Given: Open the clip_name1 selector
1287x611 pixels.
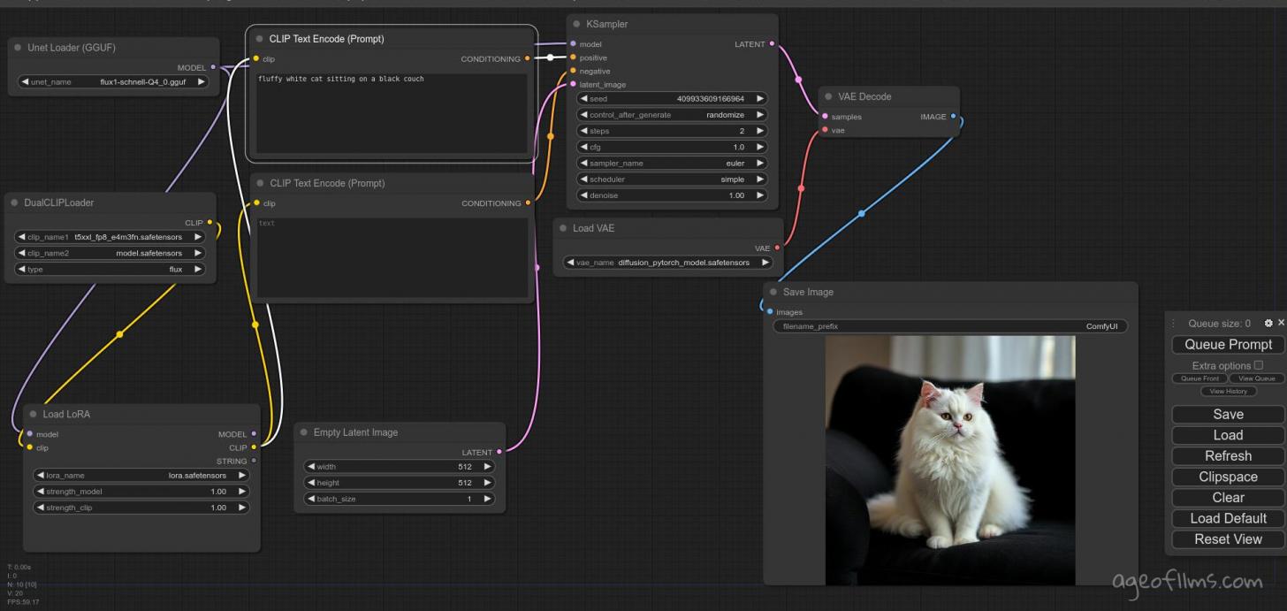Looking at the screenshot, I should pyautogui.click(x=110, y=237).
